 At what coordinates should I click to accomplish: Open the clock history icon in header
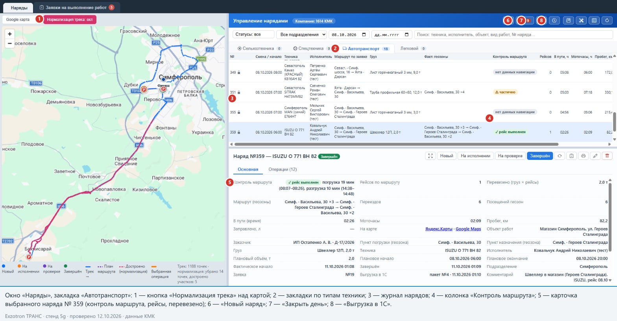pyautogui.click(x=554, y=20)
